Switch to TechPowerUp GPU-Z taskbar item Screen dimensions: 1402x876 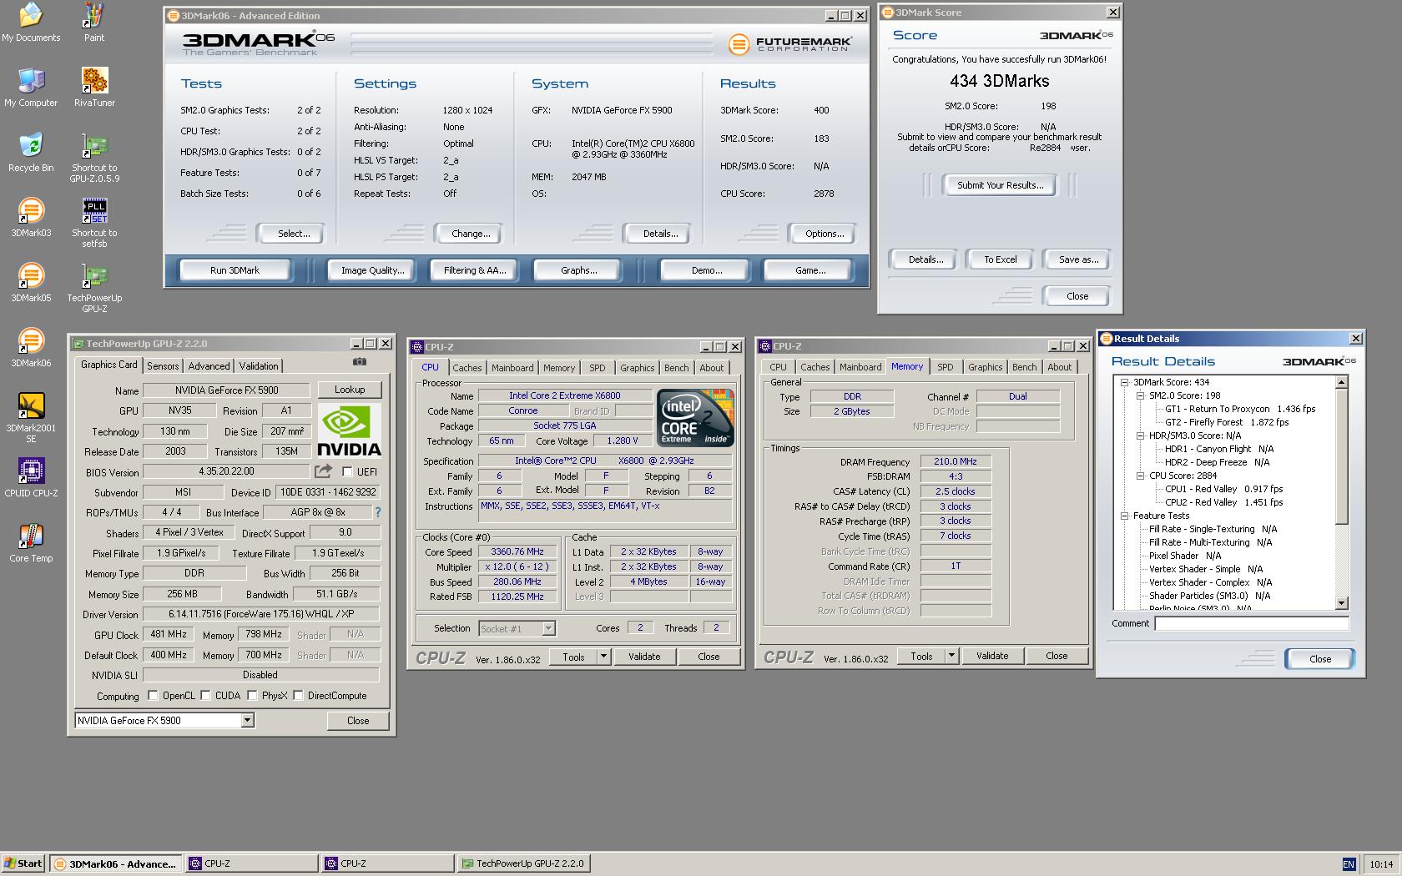click(524, 863)
